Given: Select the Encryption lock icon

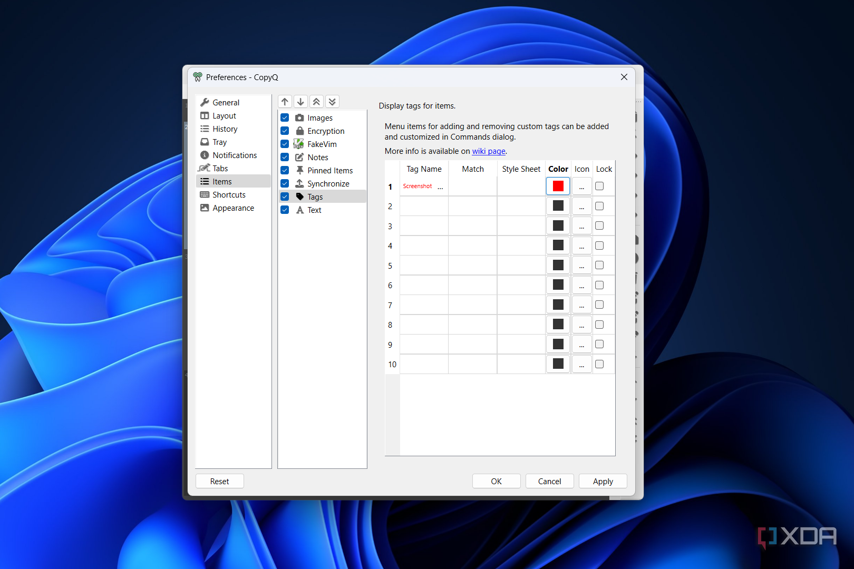Looking at the screenshot, I should 299,131.
